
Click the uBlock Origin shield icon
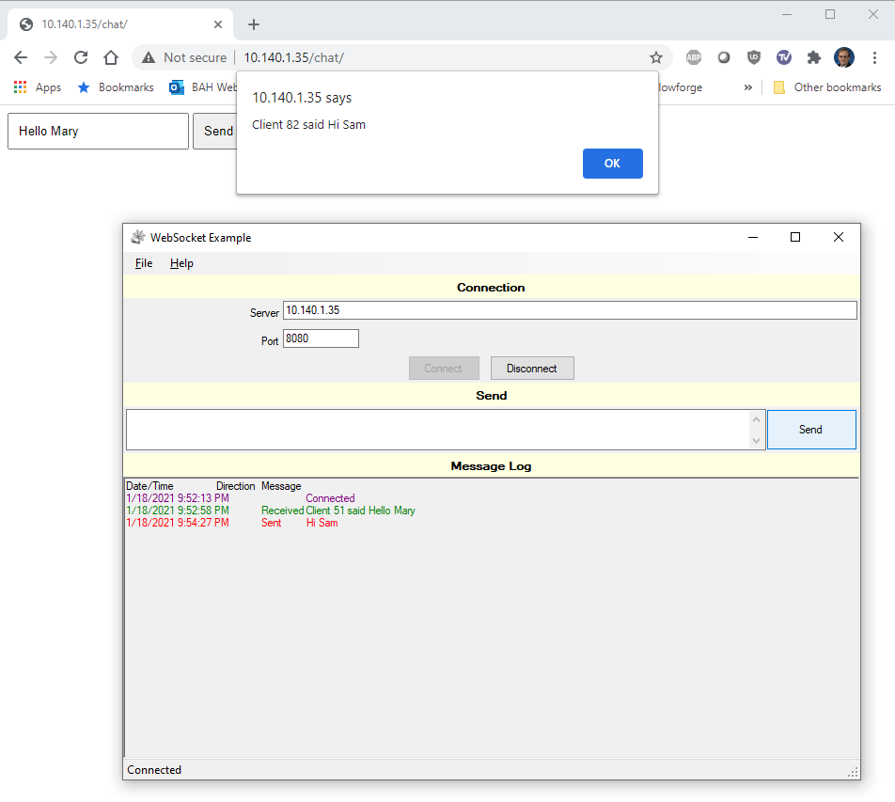[753, 57]
